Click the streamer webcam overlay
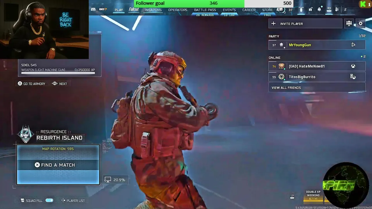The height and width of the screenshot is (209, 372). [44, 29]
